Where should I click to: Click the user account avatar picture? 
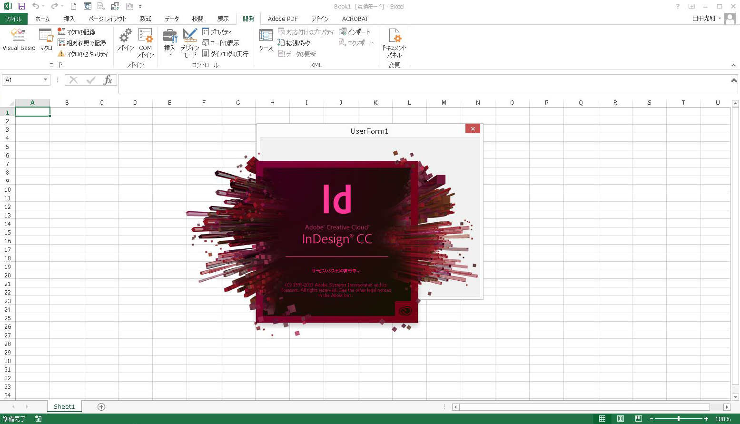[x=730, y=19]
